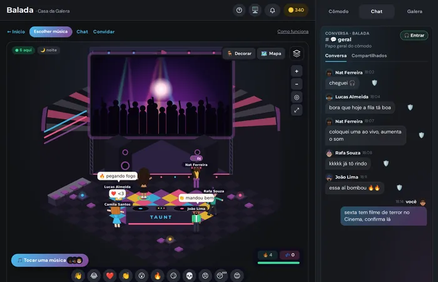Send the surprised face reaction
Viewport: 438px width, 282px height.
(141, 276)
